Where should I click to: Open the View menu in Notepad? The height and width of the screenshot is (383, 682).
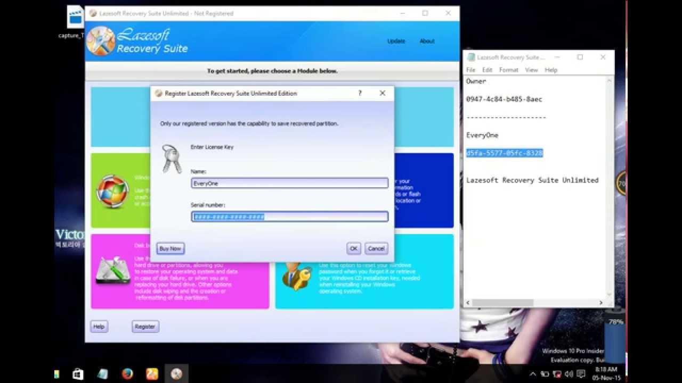click(x=532, y=70)
